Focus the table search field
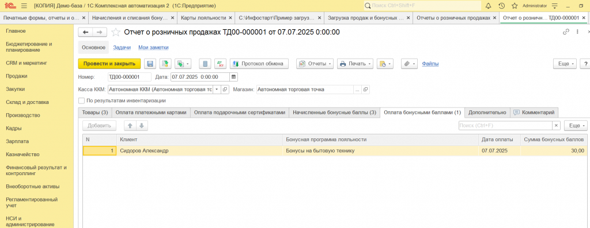The image size is (590, 228). pyautogui.click(x=505, y=126)
